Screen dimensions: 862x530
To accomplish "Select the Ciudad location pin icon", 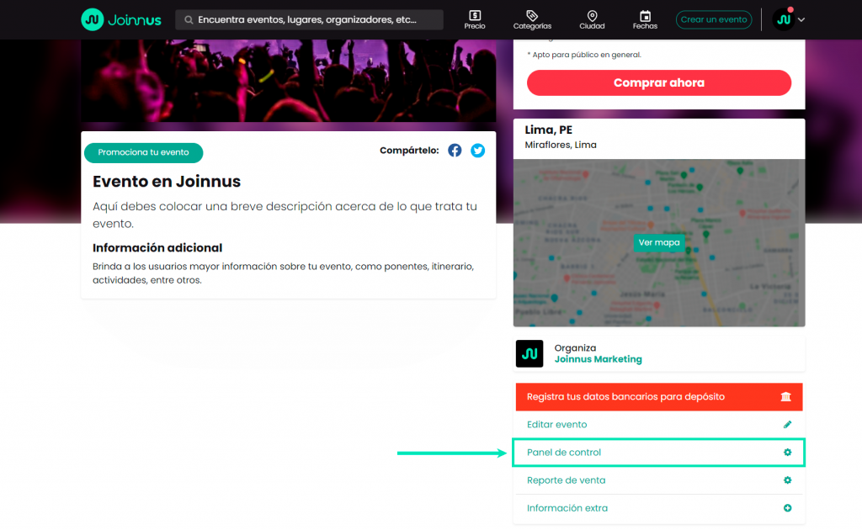I will click(x=592, y=15).
